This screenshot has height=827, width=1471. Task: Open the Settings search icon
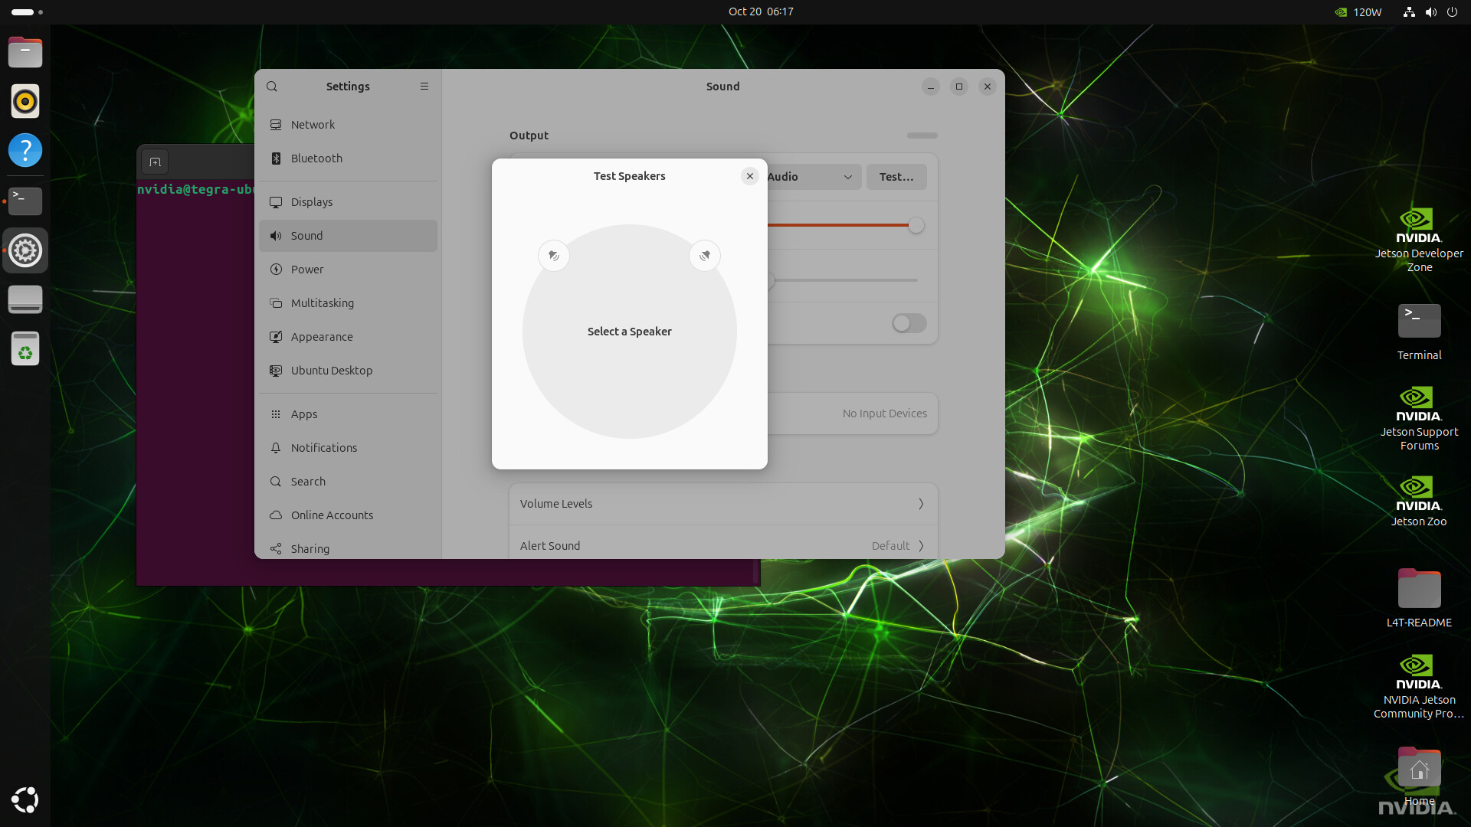(272, 87)
